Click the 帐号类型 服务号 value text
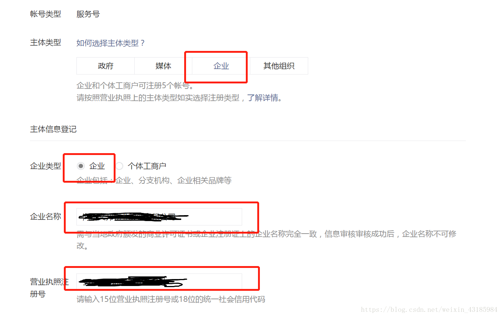Viewport: 502px width, 317px height. pos(88,14)
